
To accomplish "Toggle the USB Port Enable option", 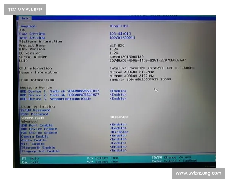I will (x=118, y=124).
